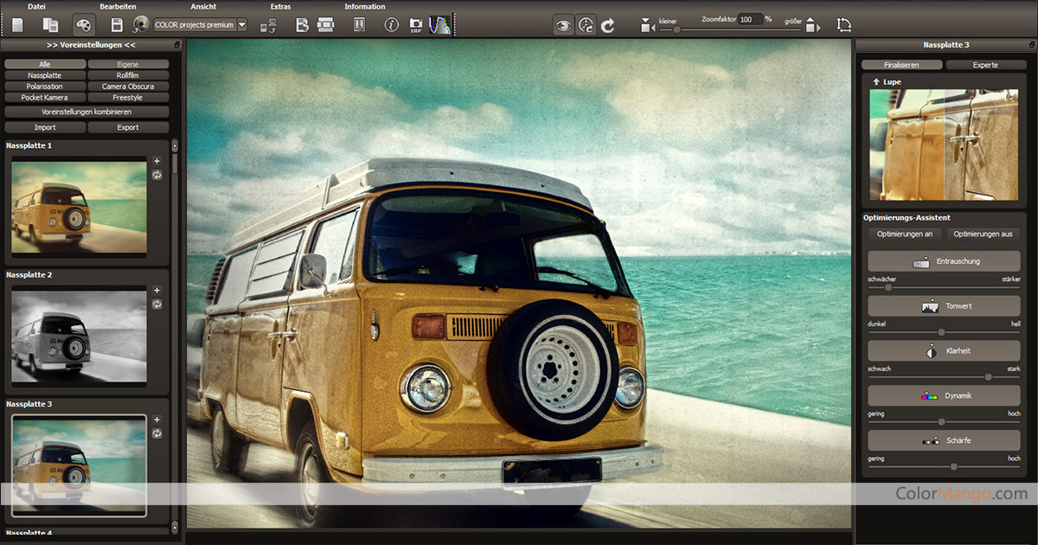The width and height of the screenshot is (1038, 545).
Task: Click the disc icon beside project dropdown
Action: (141, 25)
